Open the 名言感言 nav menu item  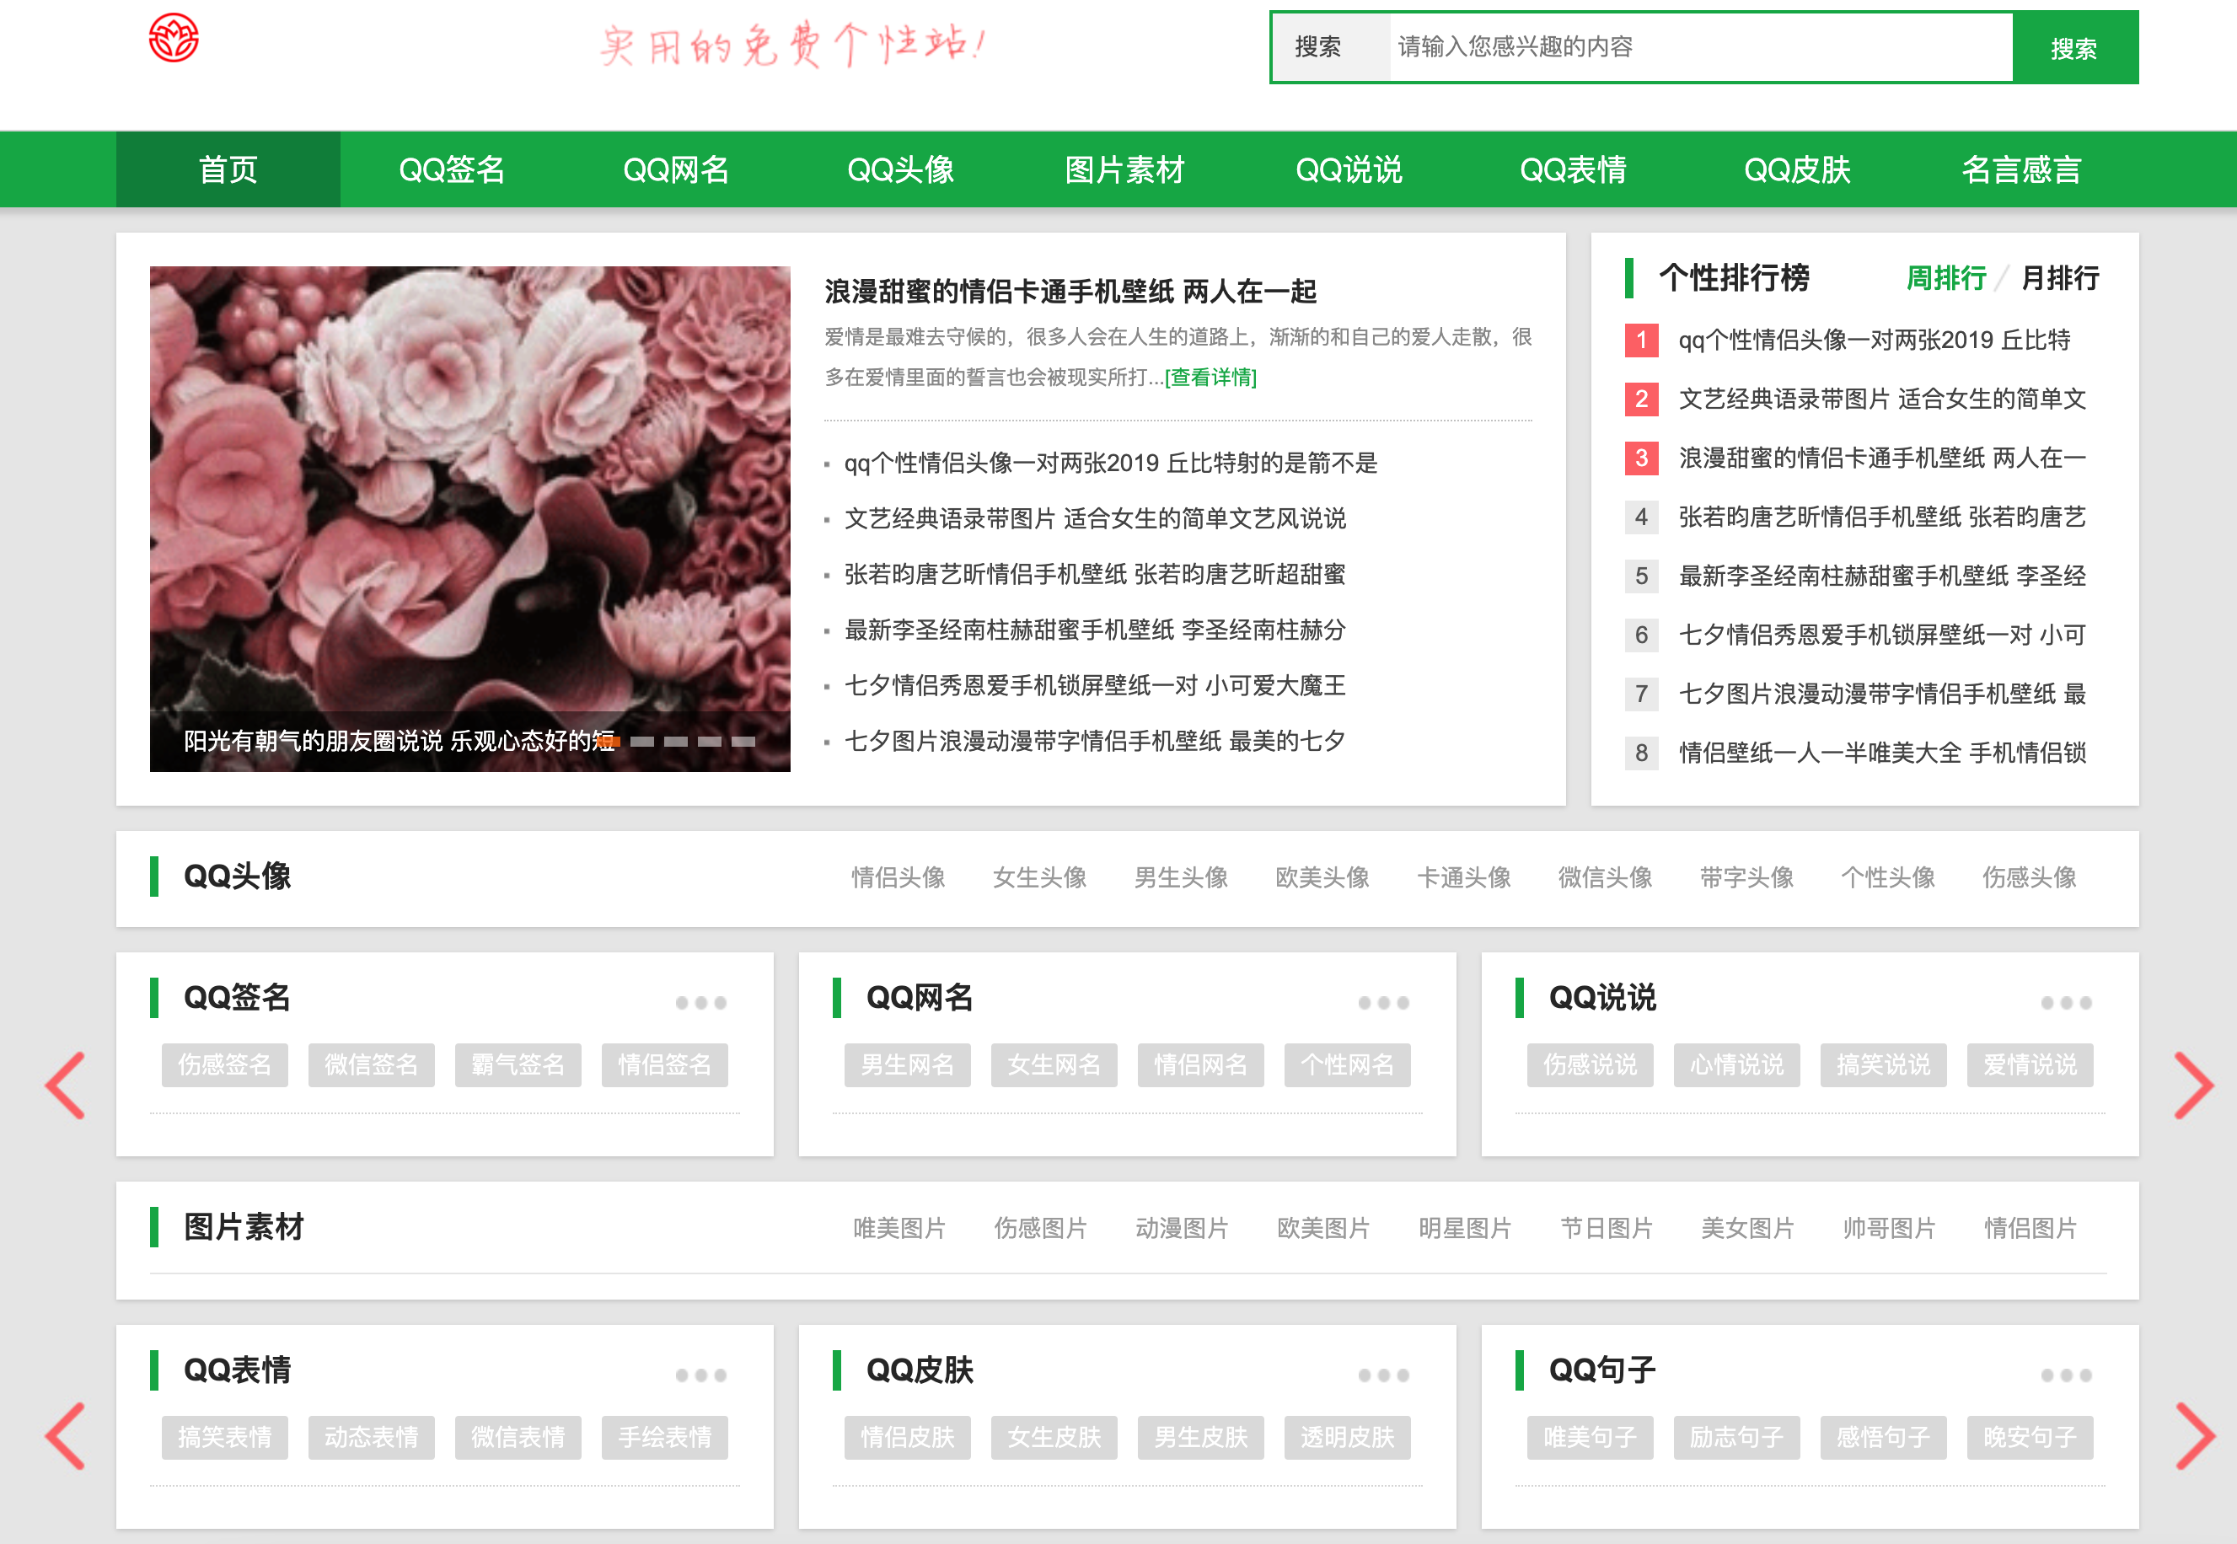(2021, 169)
